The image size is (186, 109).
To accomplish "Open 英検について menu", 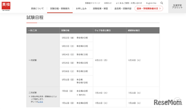I will pos(37,8).
